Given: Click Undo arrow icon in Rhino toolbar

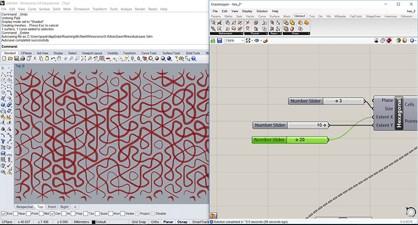Looking at the screenshot, I should click(53, 58).
